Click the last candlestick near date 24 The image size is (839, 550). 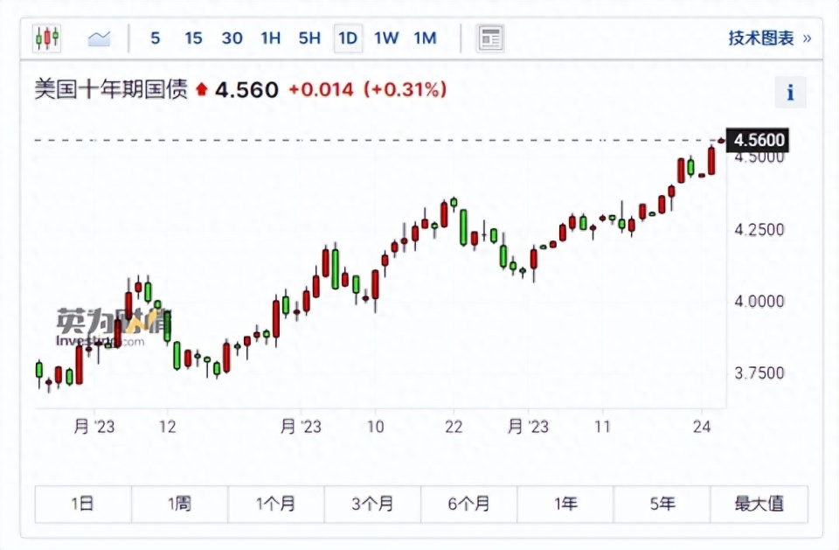721,141
